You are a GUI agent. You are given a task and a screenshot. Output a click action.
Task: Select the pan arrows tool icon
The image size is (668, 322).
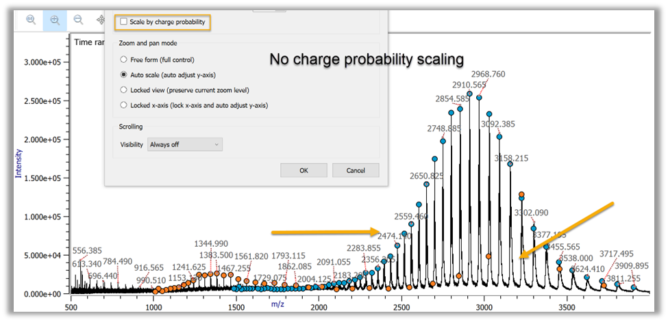[101, 21]
